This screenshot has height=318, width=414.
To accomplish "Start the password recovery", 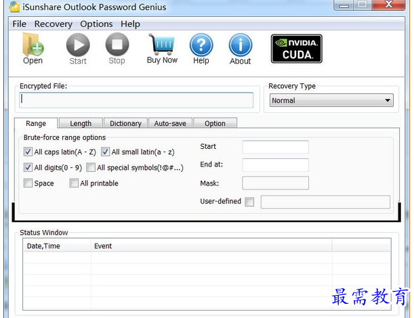I will point(78,49).
